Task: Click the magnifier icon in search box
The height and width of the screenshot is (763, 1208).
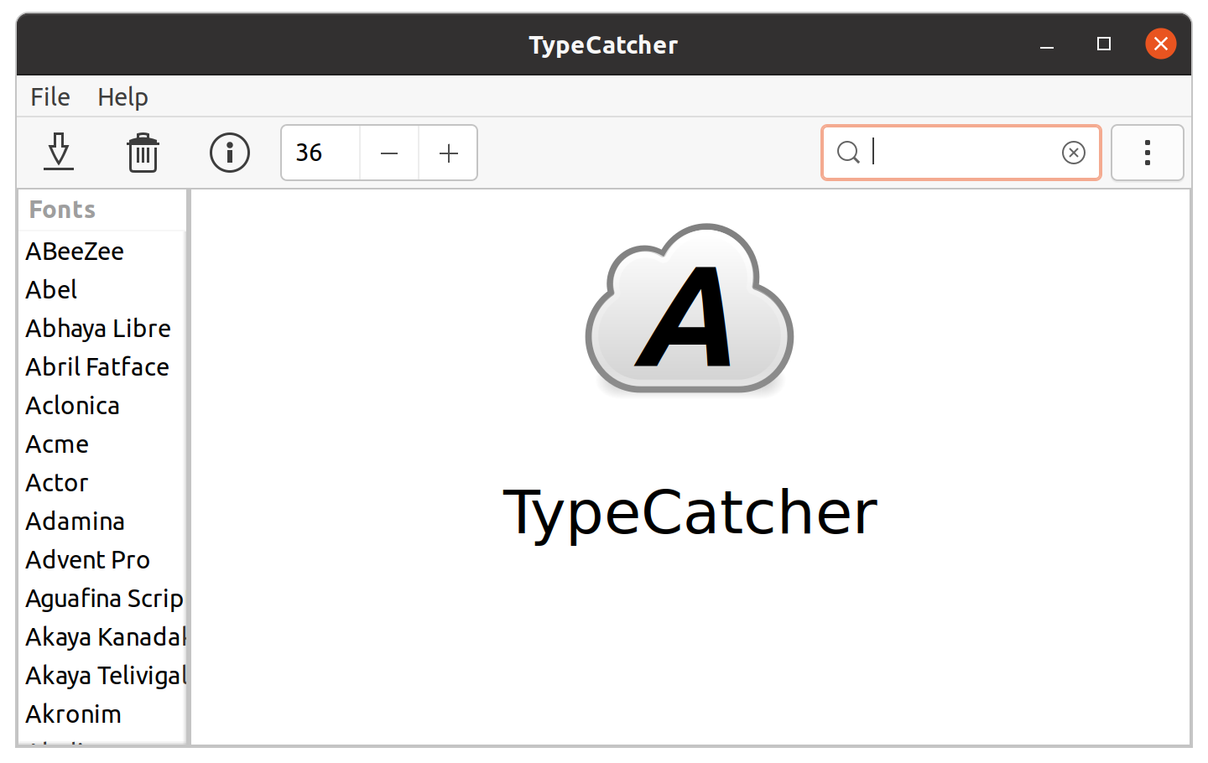Action: (x=848, y=153)
